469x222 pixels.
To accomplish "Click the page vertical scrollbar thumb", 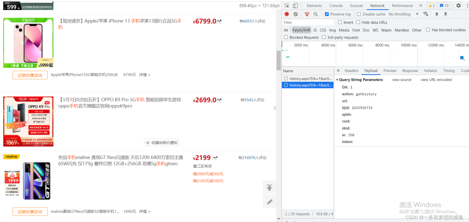I will (278, 60).
